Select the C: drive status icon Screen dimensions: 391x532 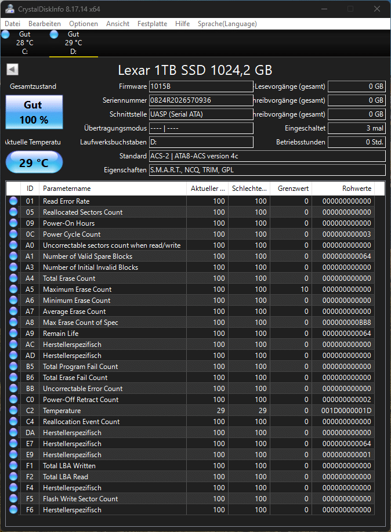click(x=6, y=35)
